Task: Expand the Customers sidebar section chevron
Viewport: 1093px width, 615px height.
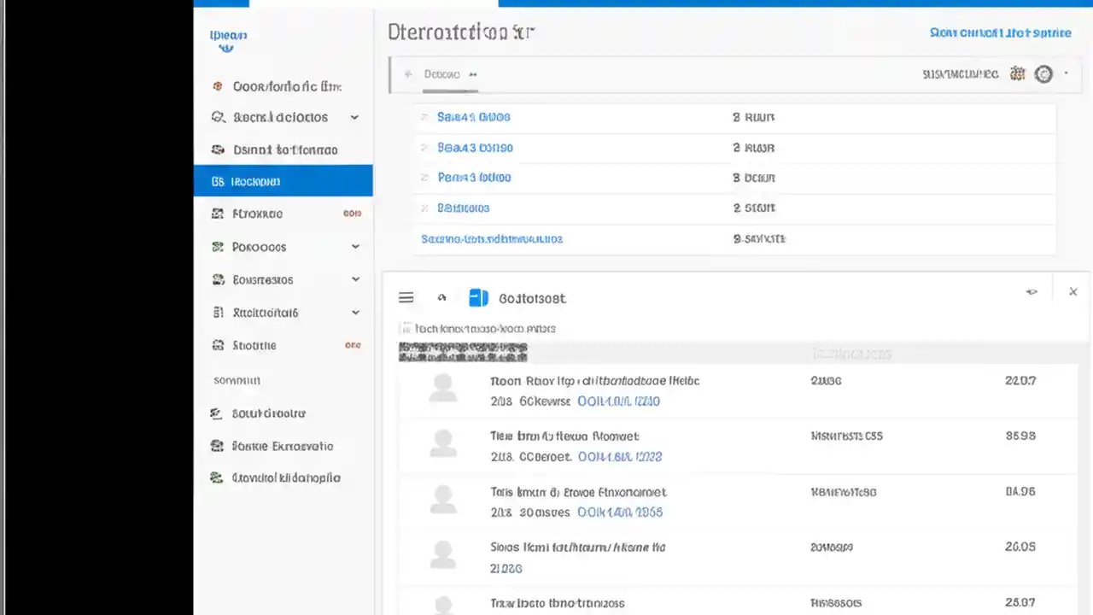Action: [354, 279]
